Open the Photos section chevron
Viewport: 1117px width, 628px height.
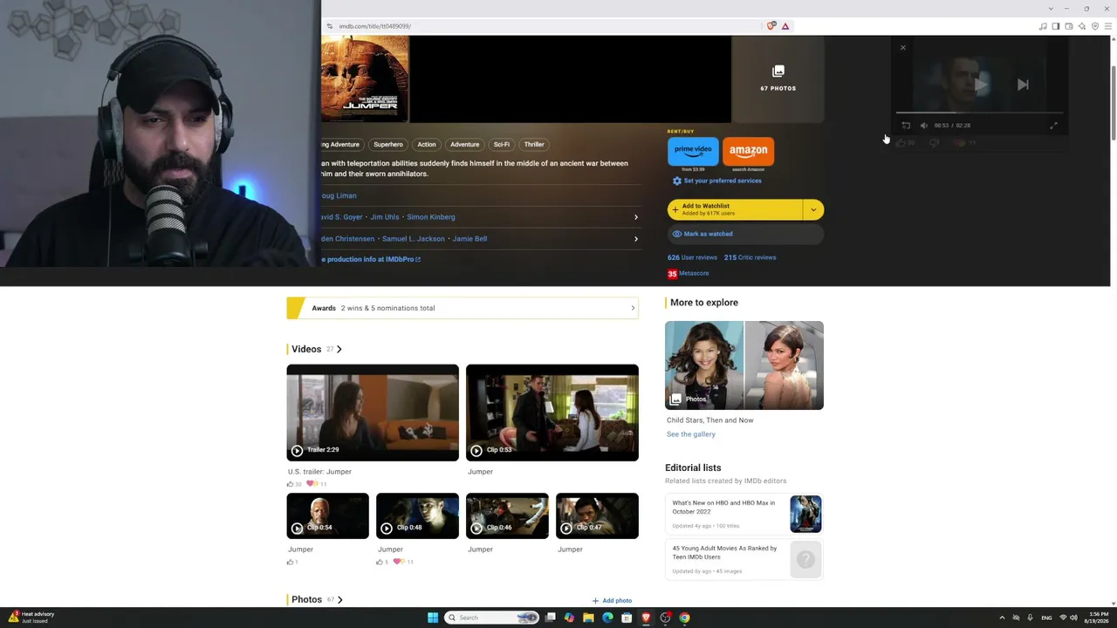click(x=339, y=600)
